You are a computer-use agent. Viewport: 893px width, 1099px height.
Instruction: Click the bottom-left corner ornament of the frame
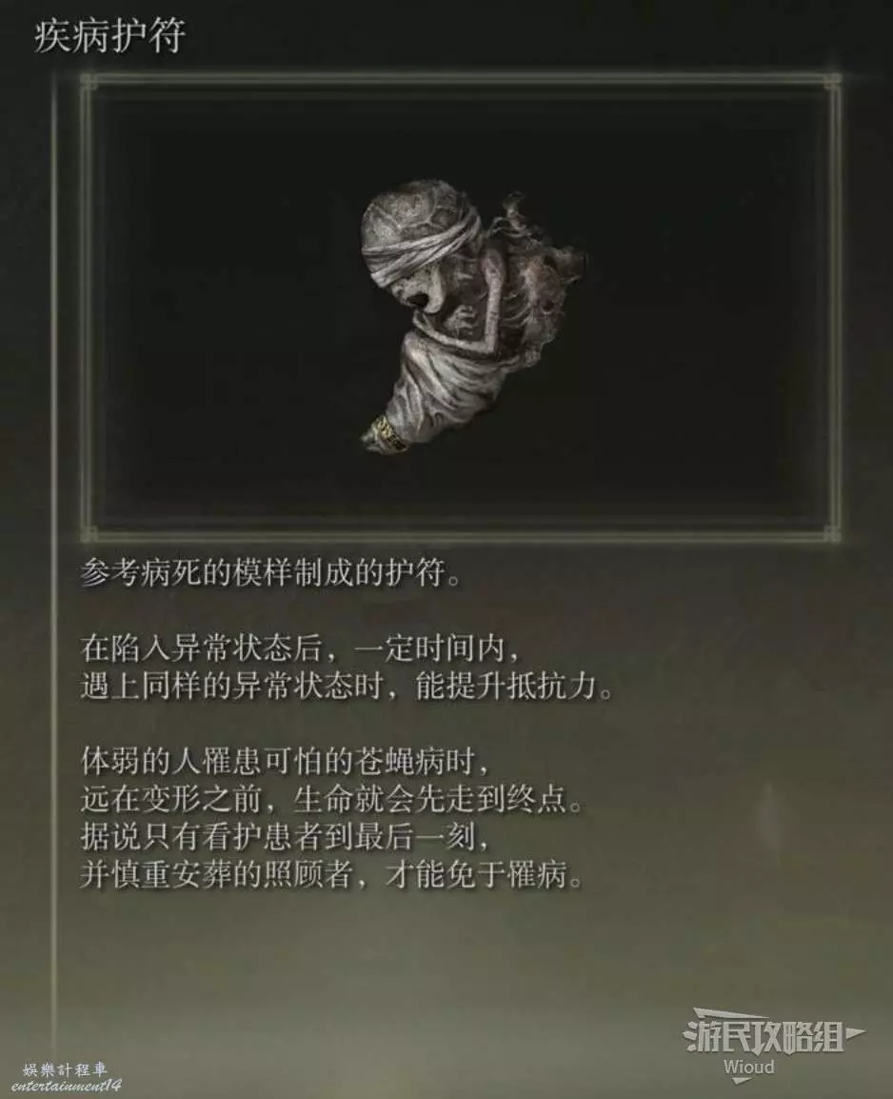coord(89,532)
